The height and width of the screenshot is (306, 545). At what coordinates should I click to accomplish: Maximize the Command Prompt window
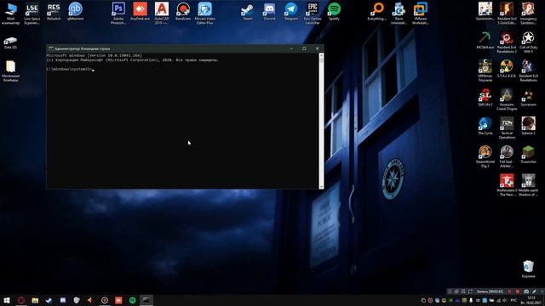304,48
